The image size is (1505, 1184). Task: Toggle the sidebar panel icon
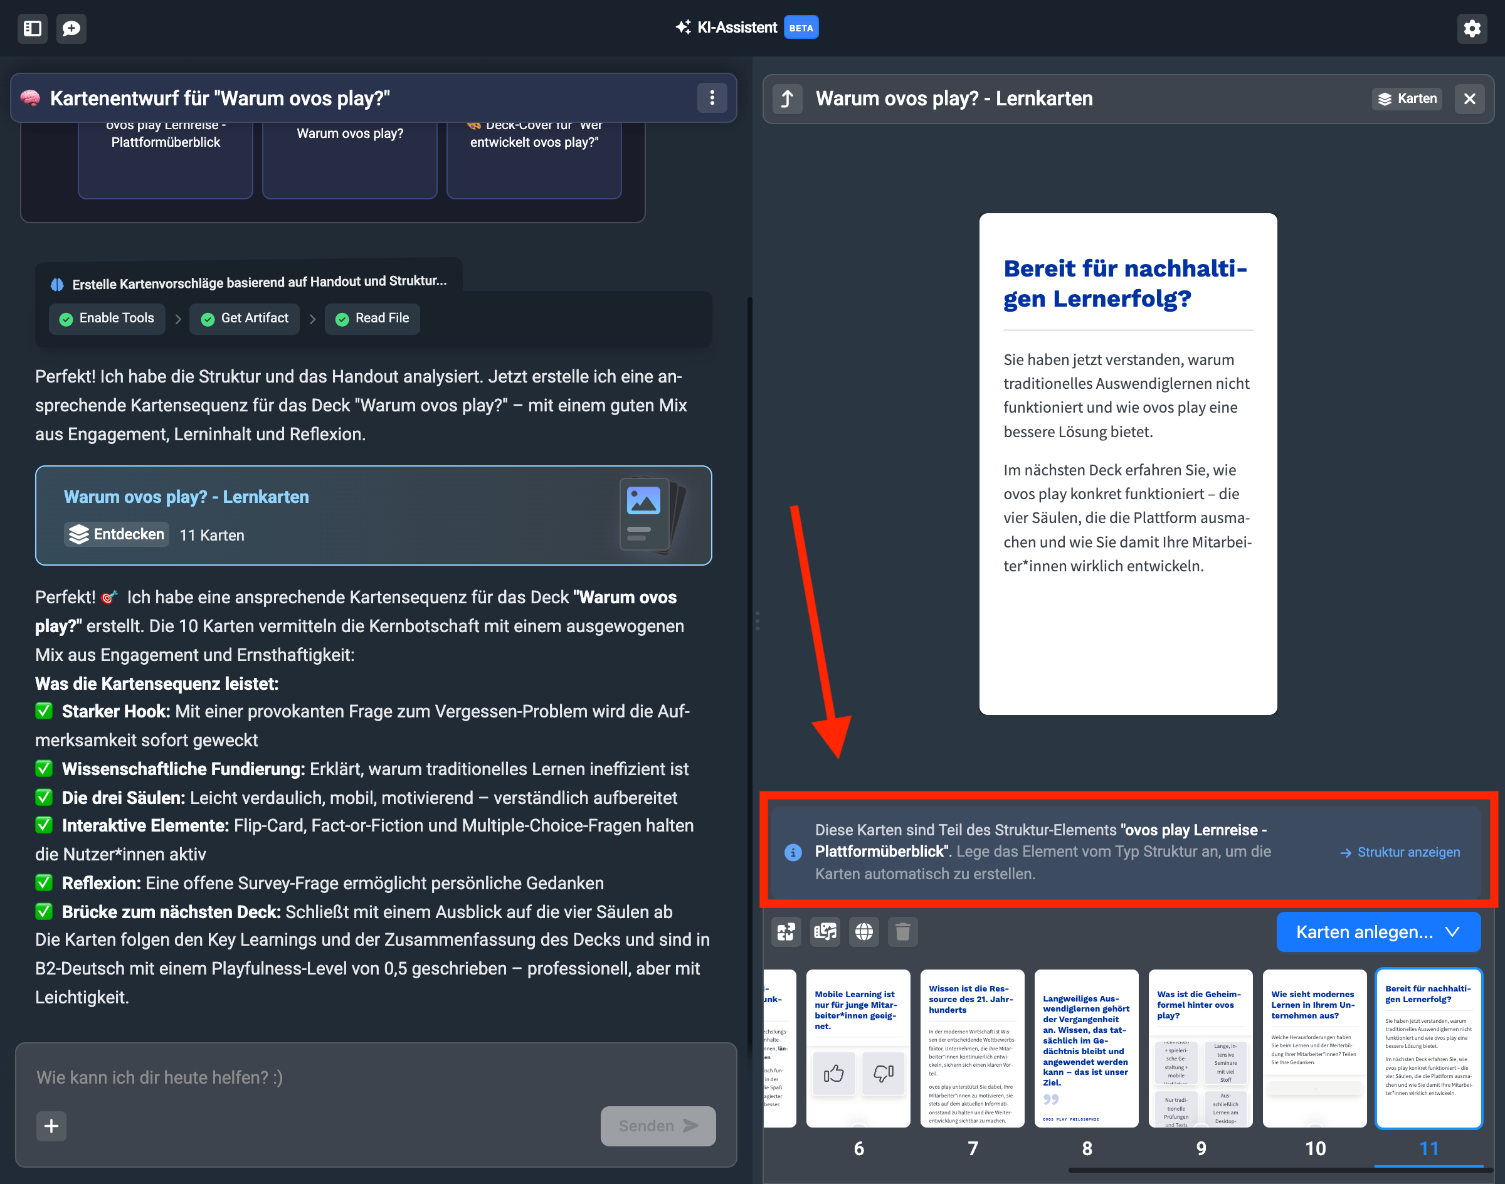tap(32, 28)
